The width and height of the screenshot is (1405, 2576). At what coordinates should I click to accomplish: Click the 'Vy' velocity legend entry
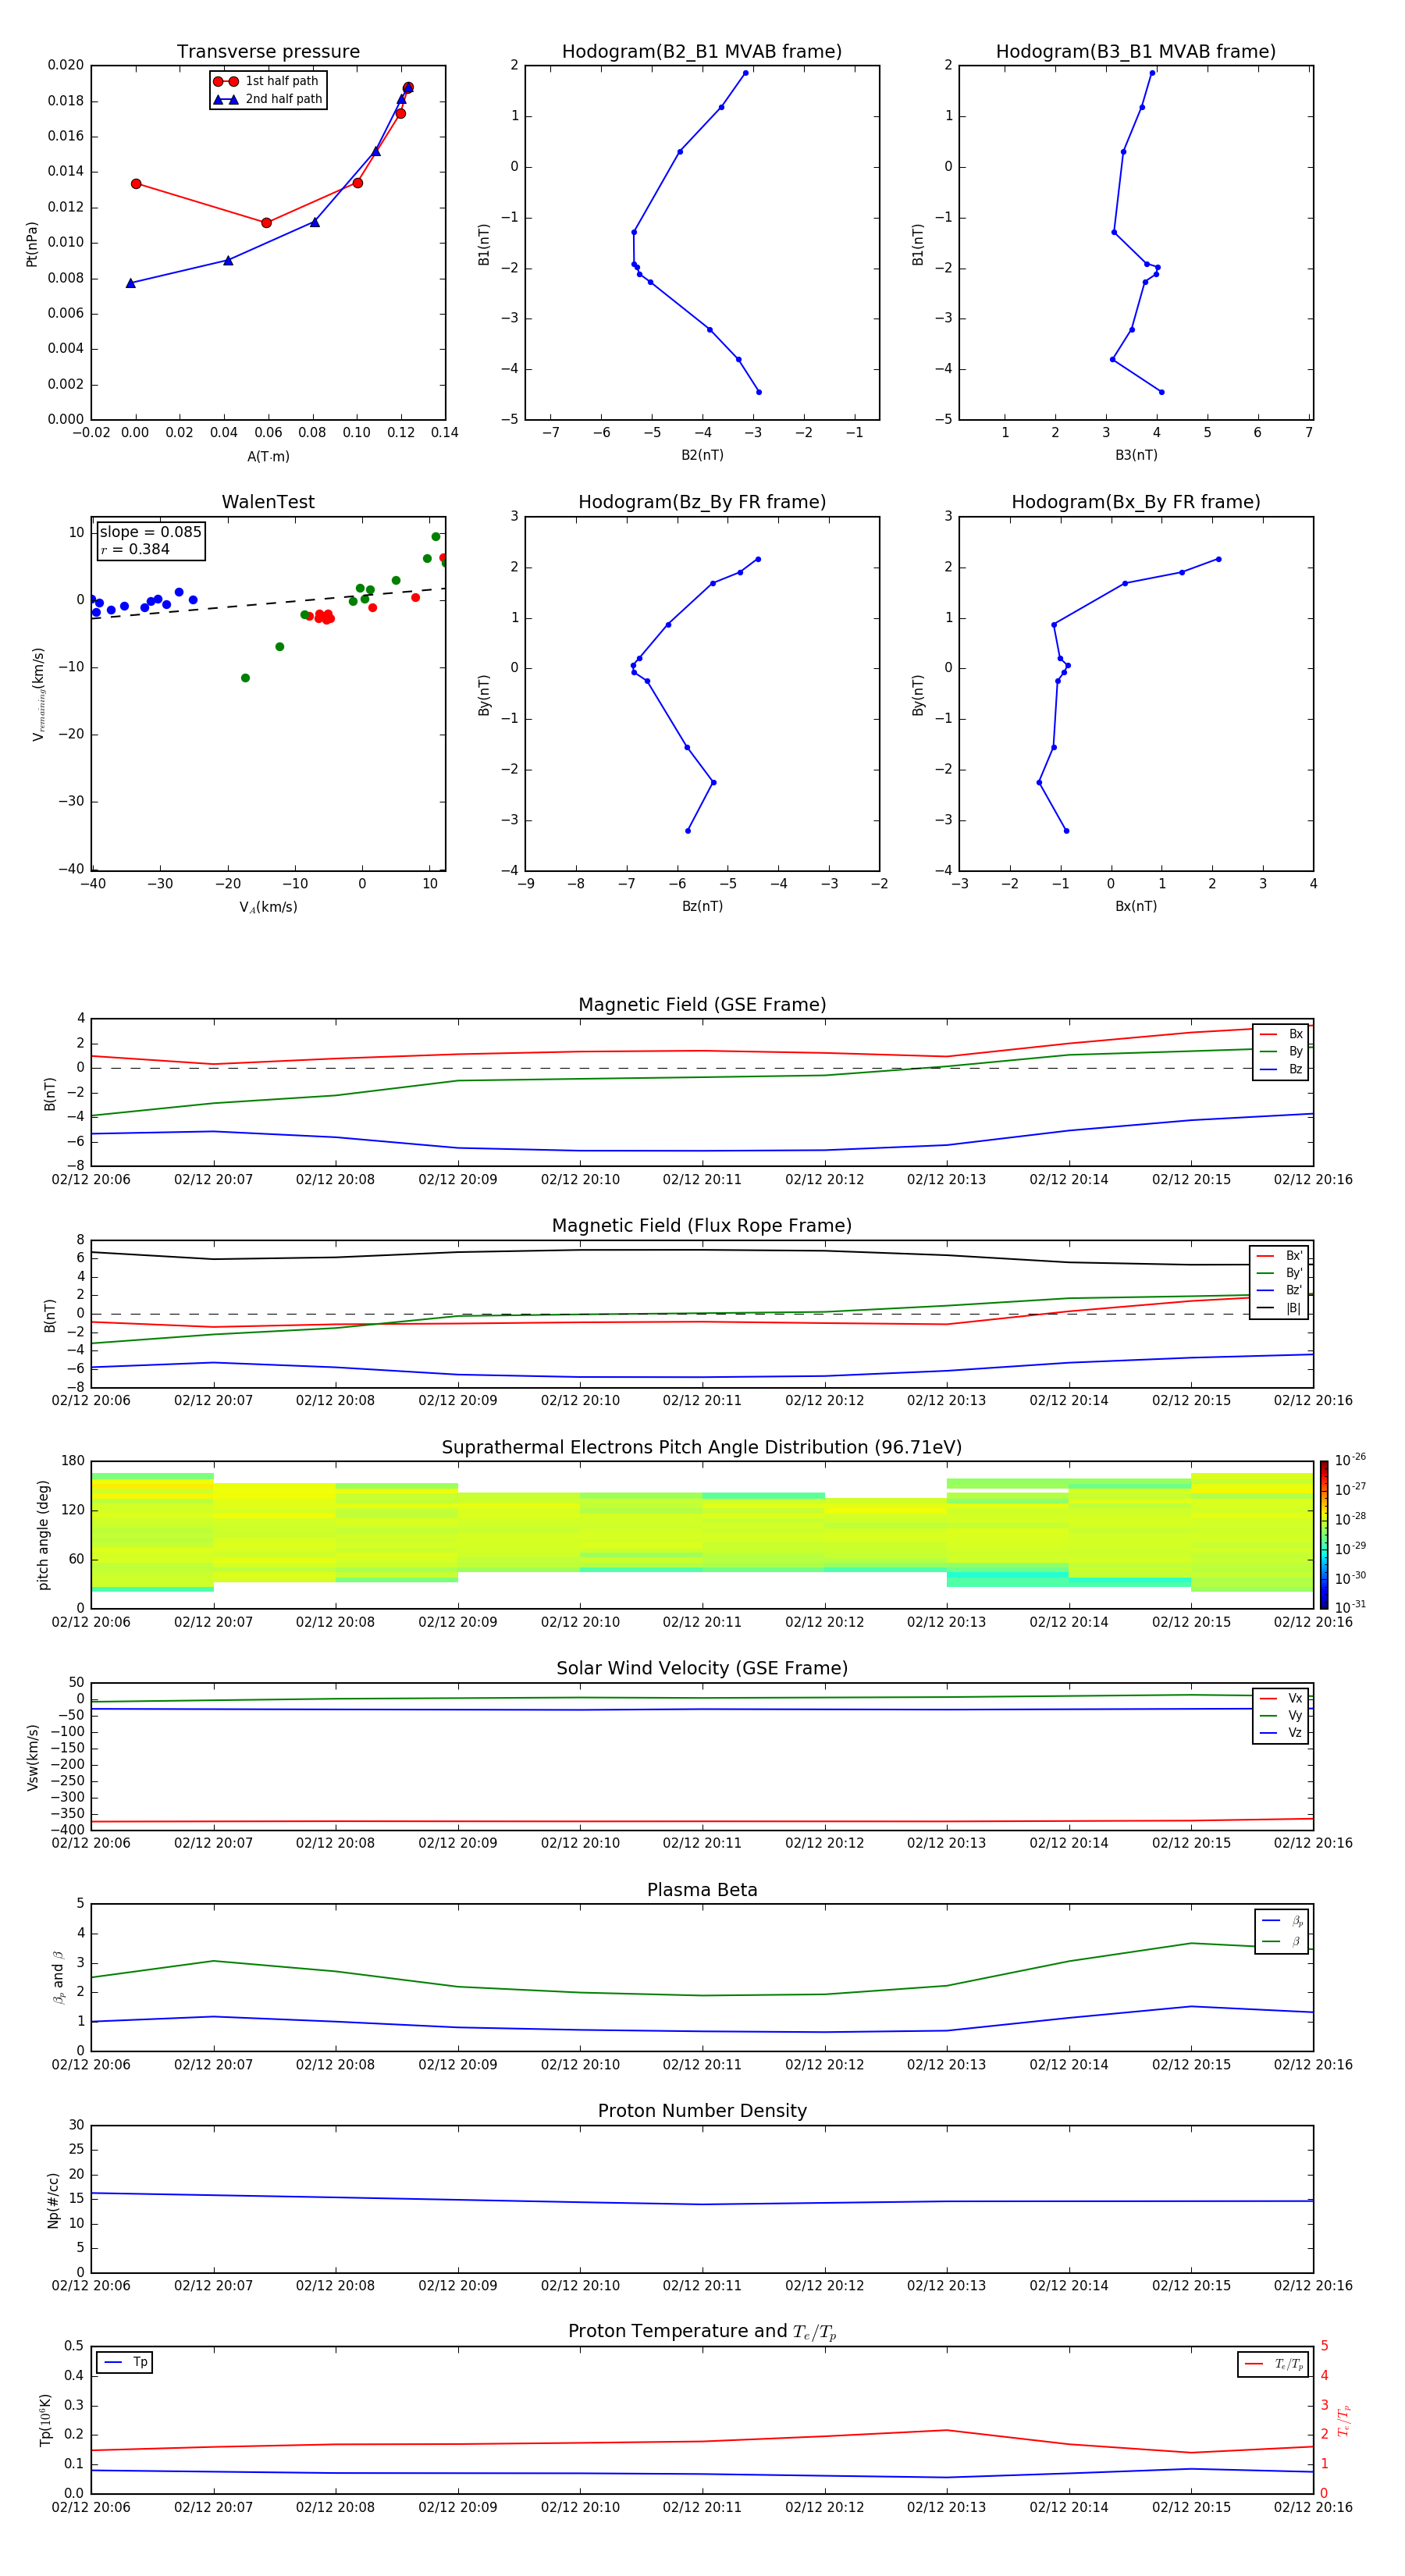(x=1281, y=1715)
